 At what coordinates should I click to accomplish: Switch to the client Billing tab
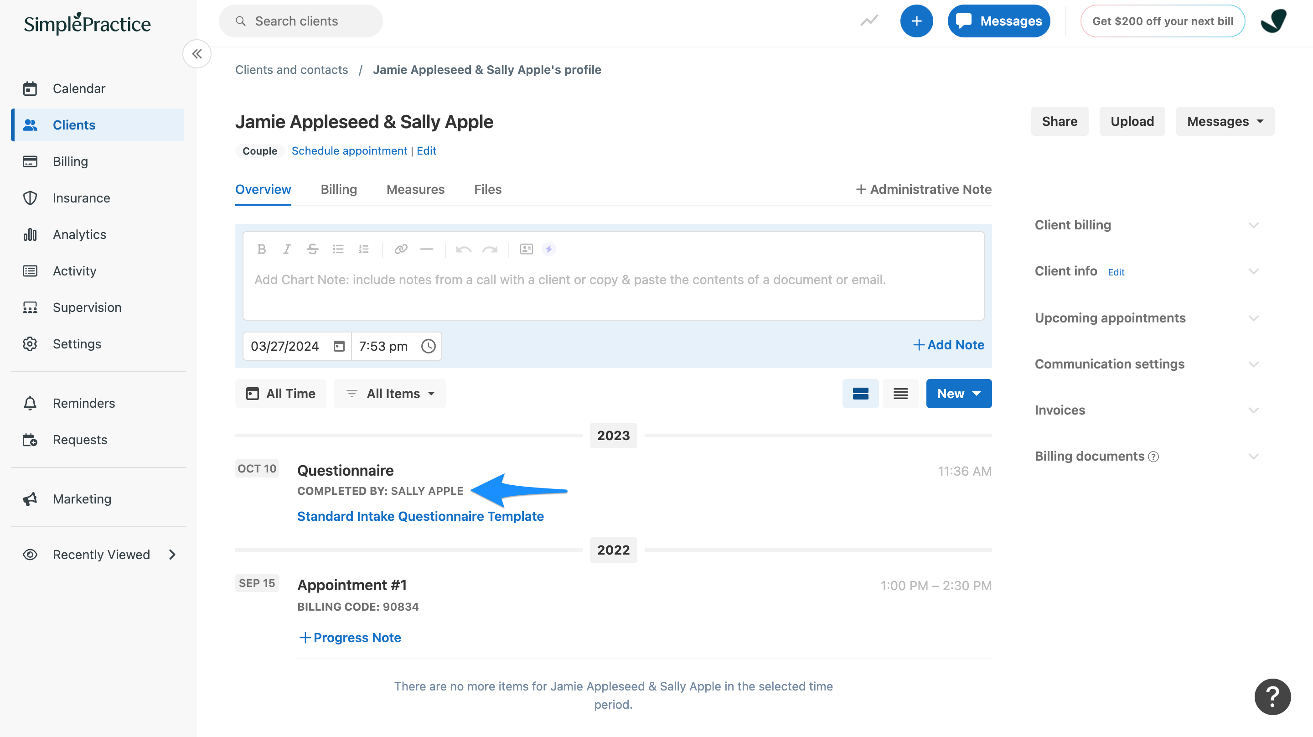pyautogui.click(x=338, y=189)
